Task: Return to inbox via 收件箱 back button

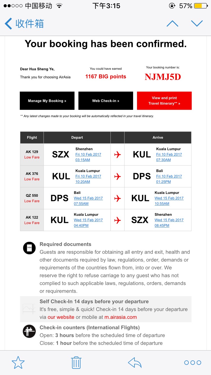Action: pyautogui.click(x=24, y=24)
